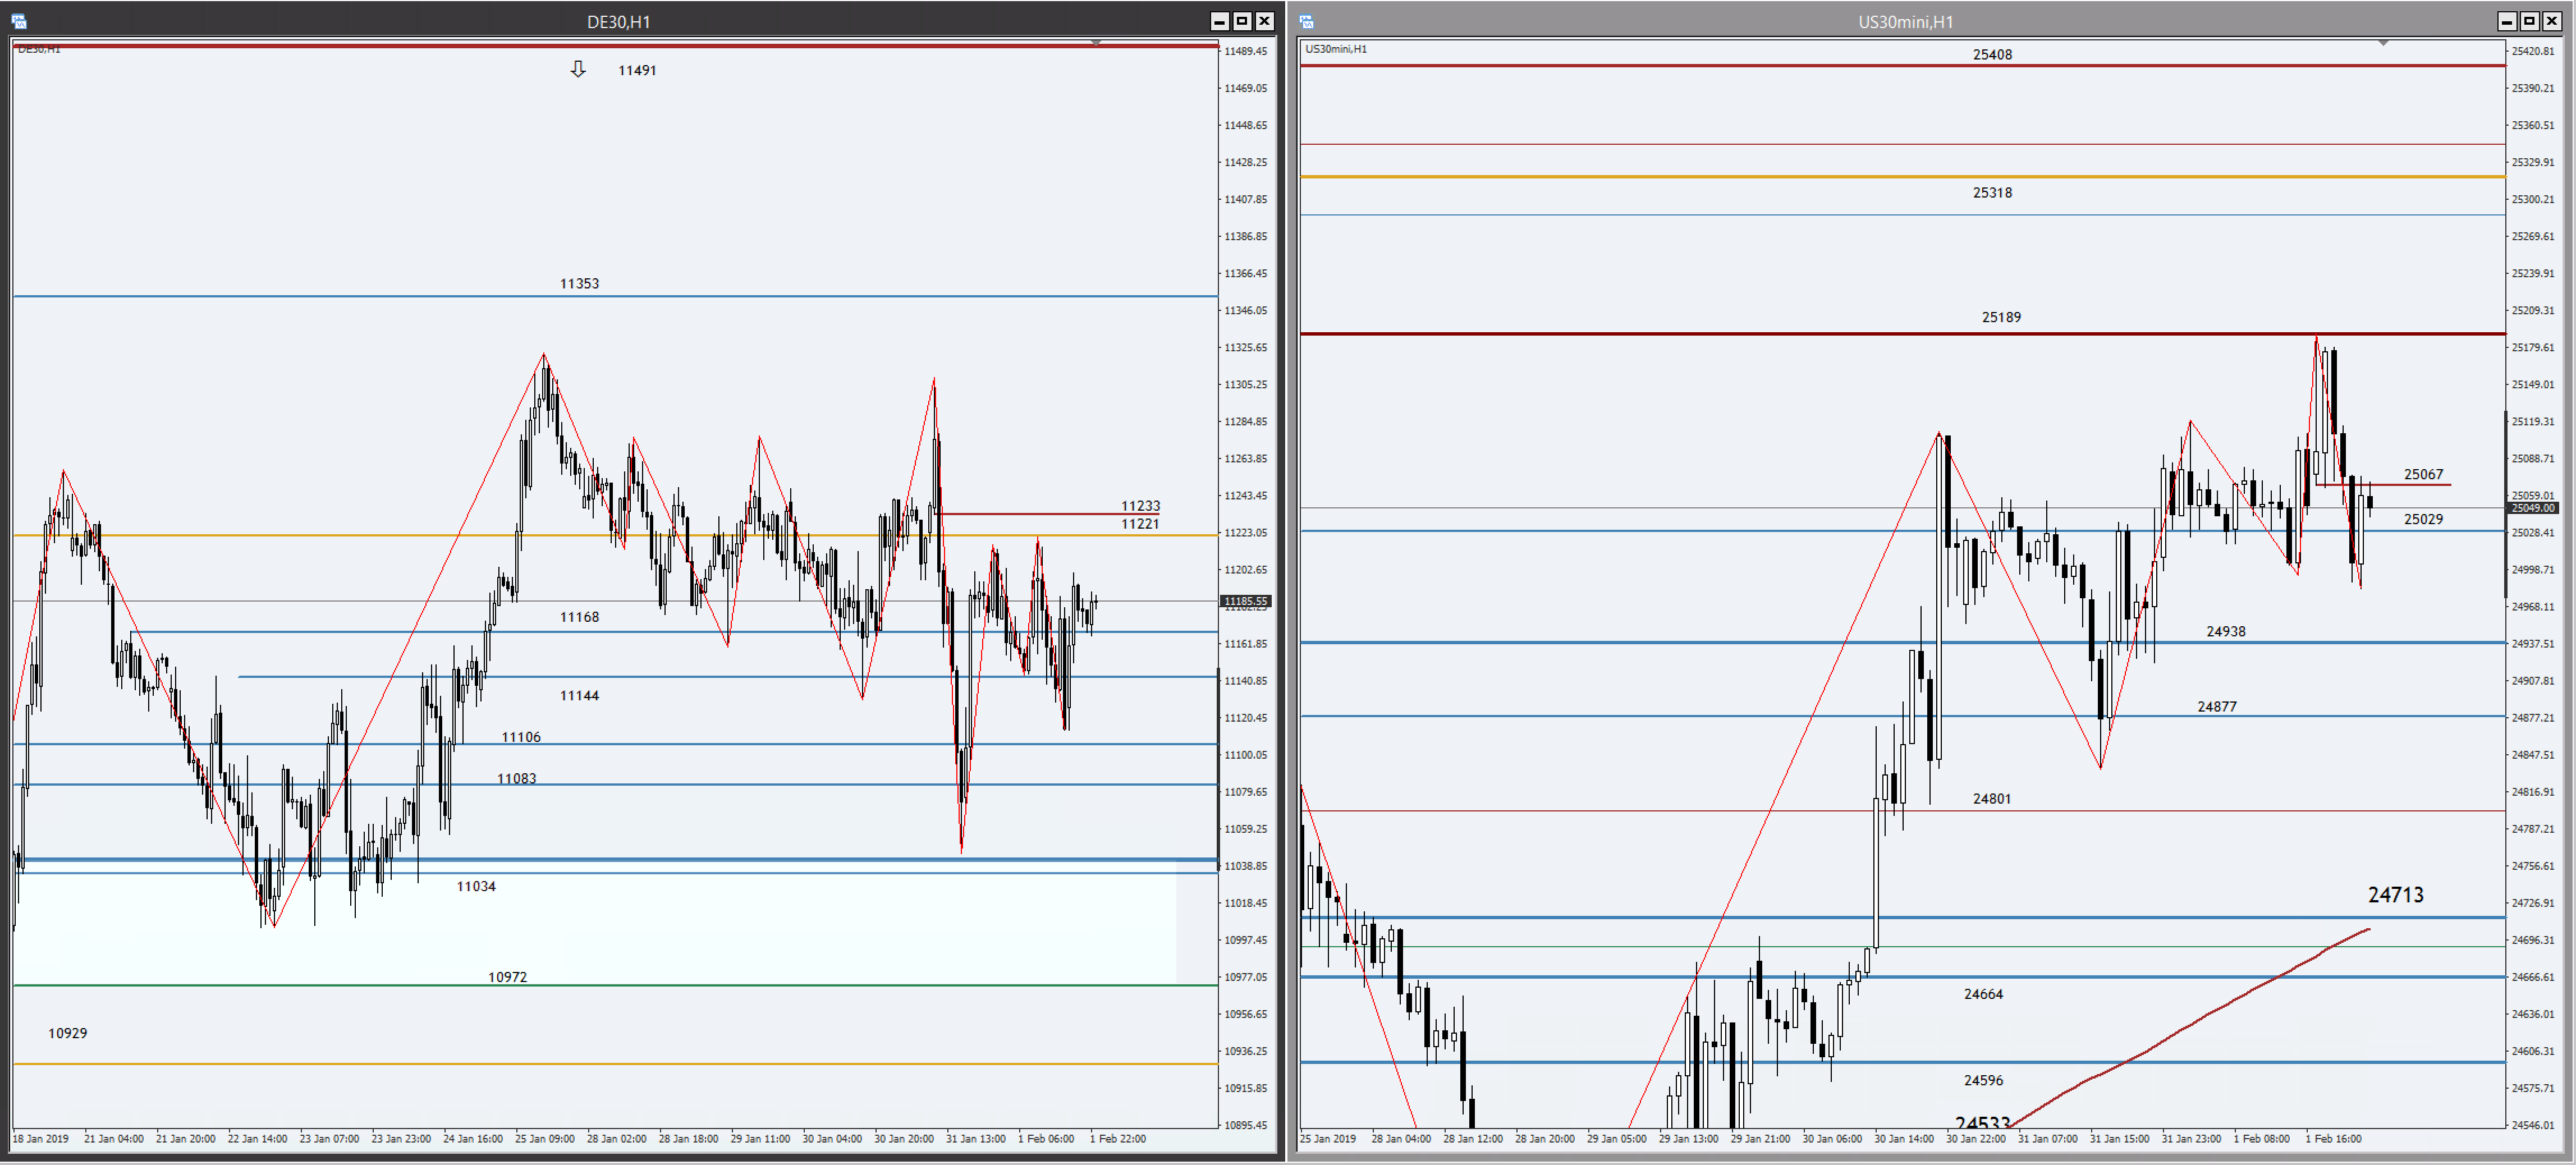Select the 24596 level label

click(1983, 1081)
